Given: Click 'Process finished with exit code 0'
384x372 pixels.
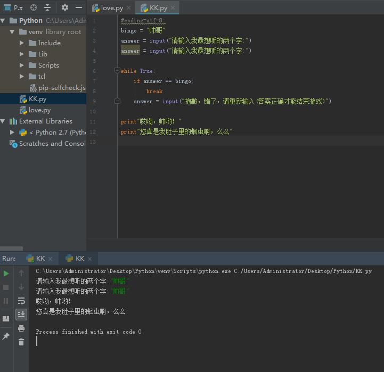Looking at the screenshot, I should 88,332.
